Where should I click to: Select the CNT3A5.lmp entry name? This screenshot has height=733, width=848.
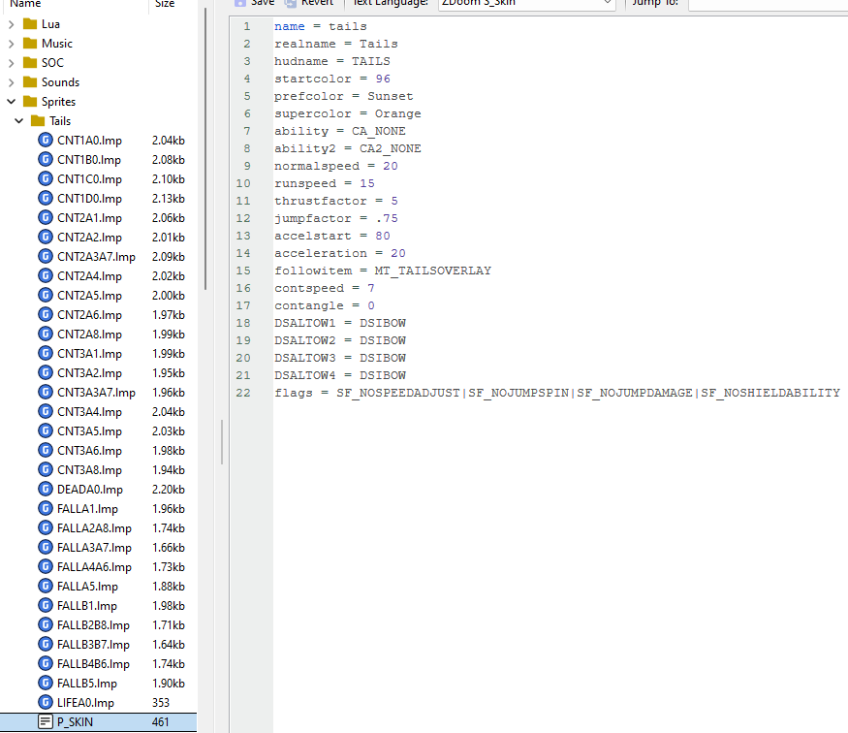89,431
